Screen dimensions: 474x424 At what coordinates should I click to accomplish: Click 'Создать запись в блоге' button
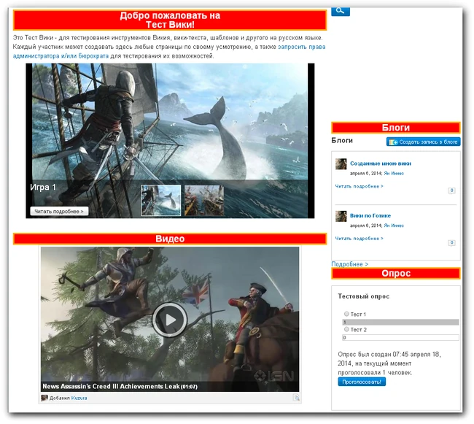[423, 142]
